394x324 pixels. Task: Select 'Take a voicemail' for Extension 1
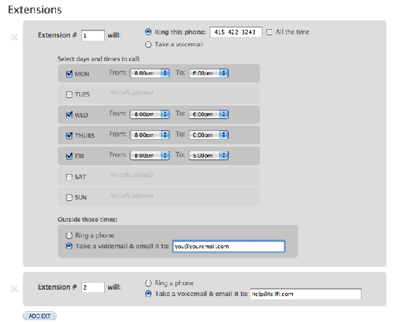pos(149,44)
